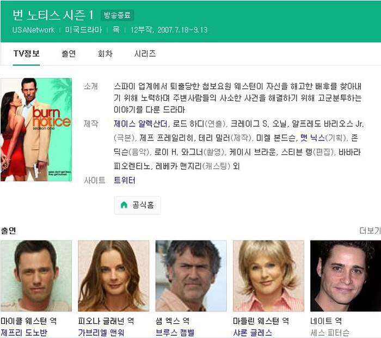Switch to the 출연 tab
Viewport: 381px width, 338px height.
tap(69, 53)
